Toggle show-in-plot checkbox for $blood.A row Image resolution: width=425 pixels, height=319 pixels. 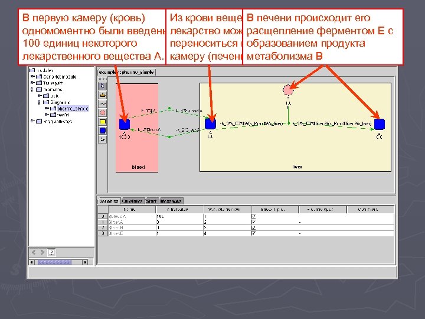point(254,216)
